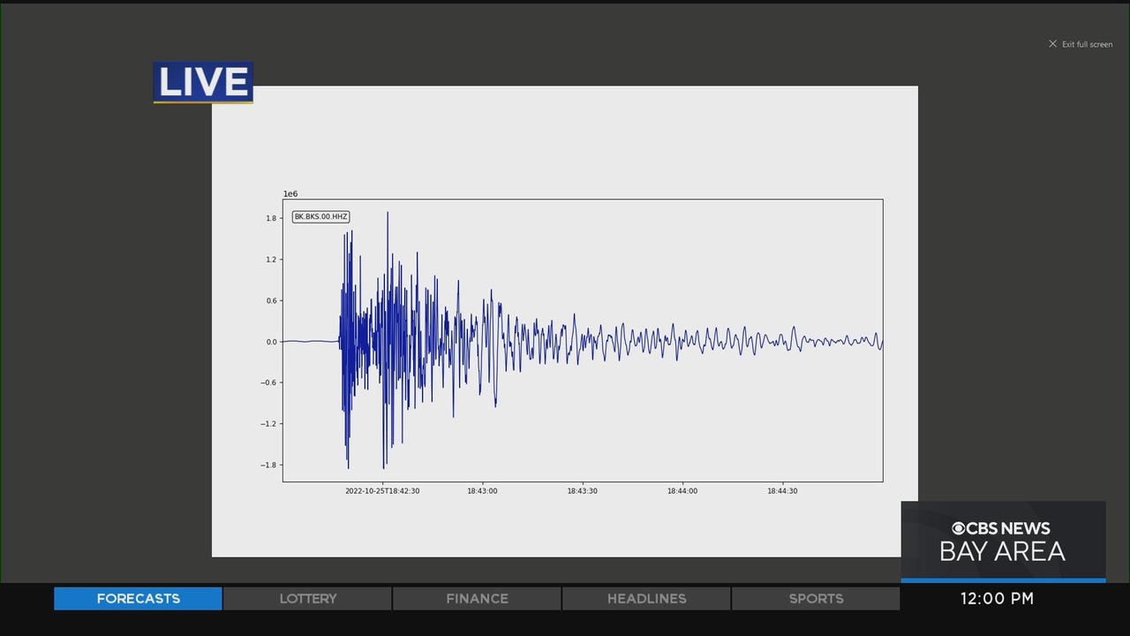Select the FORECASTS tab

[138, 598]
